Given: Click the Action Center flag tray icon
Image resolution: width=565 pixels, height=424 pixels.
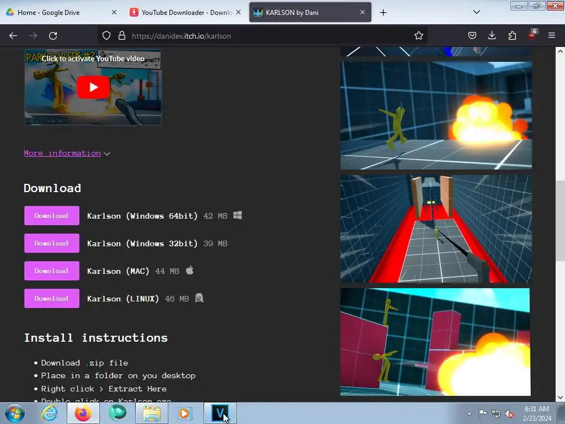Looking at the screenshot, I should [482, 414].
